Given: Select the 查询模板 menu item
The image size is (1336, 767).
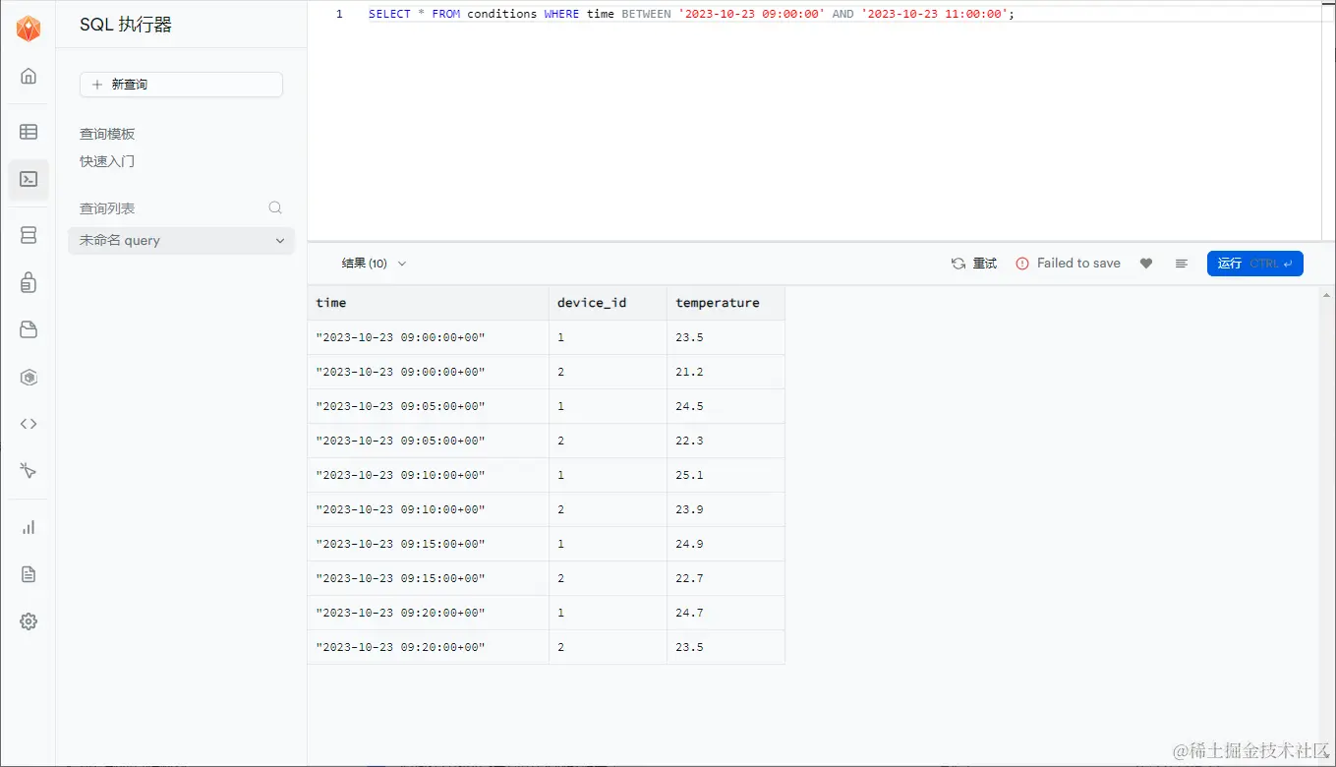Looking at the screenshot, I should point(106,133).
